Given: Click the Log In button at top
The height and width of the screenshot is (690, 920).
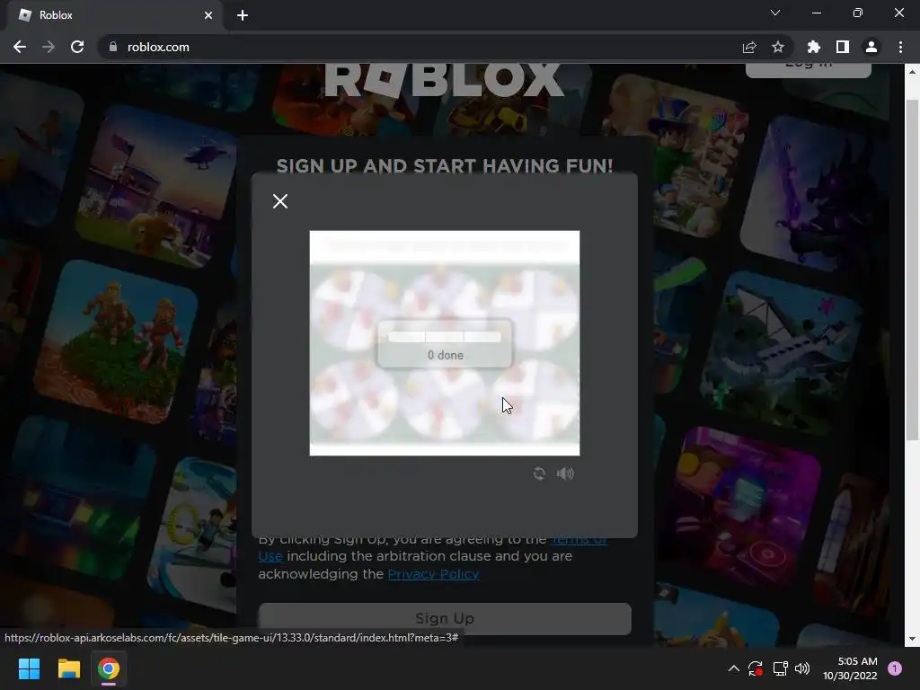Looking at the screenshot, I should point(808,70).
